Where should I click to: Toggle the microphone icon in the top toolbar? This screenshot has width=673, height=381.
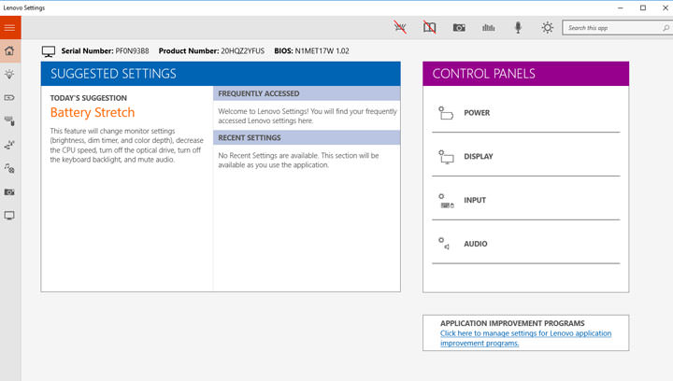point(518,28)
